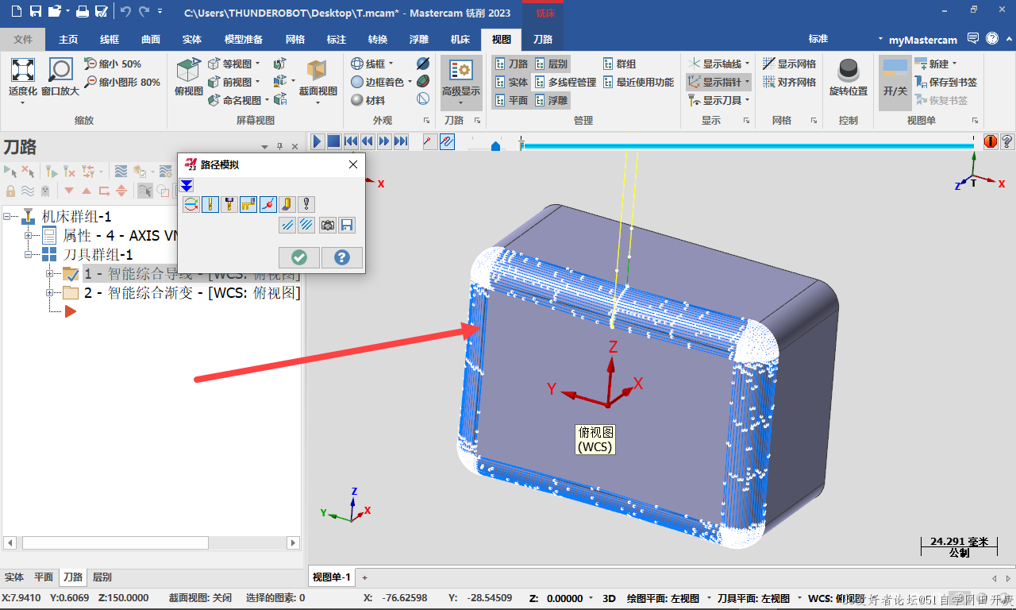Open the 边框着色 shading dropdown
This screenshot has height=610, width=1016.
click(410, 82)
